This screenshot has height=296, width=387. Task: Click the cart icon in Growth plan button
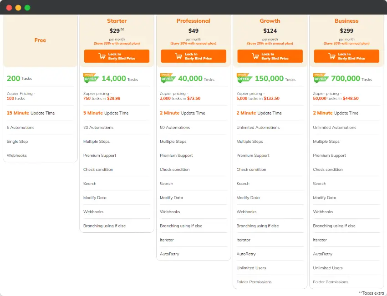click(x=255, y=56)
